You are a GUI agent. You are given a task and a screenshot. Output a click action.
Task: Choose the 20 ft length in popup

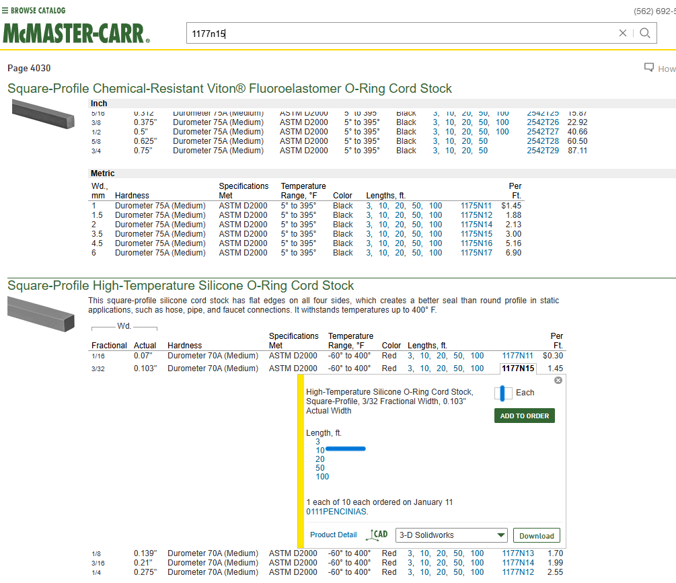coord(320,459)
